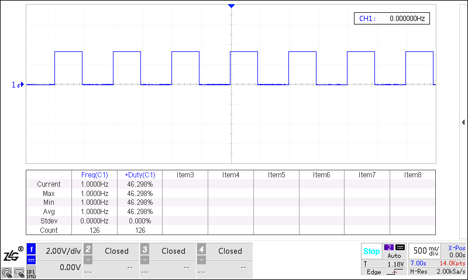The height and width of the screenshot is (280, 468).
Task: Click channel 1 DC coupling icon
Action: pos(32,260)
